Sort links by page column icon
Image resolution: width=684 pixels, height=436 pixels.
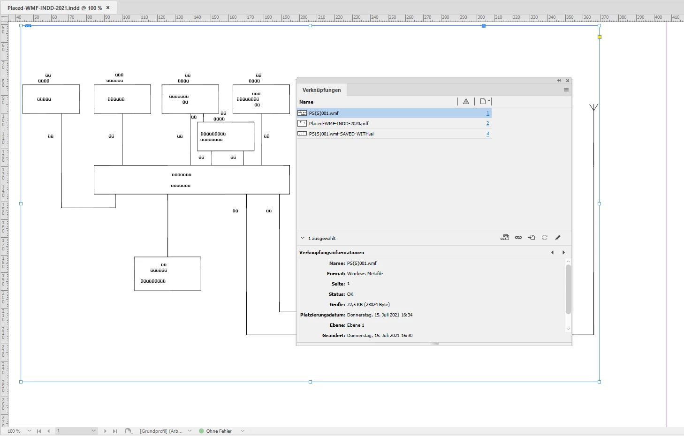tap(485, 101)
